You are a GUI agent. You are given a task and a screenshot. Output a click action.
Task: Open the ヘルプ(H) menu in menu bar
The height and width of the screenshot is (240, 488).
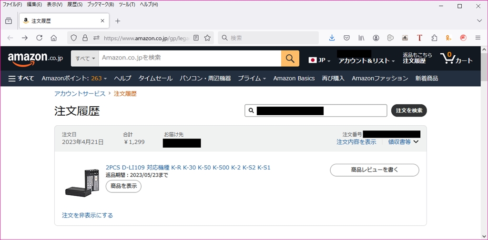[x=149, y=5]
